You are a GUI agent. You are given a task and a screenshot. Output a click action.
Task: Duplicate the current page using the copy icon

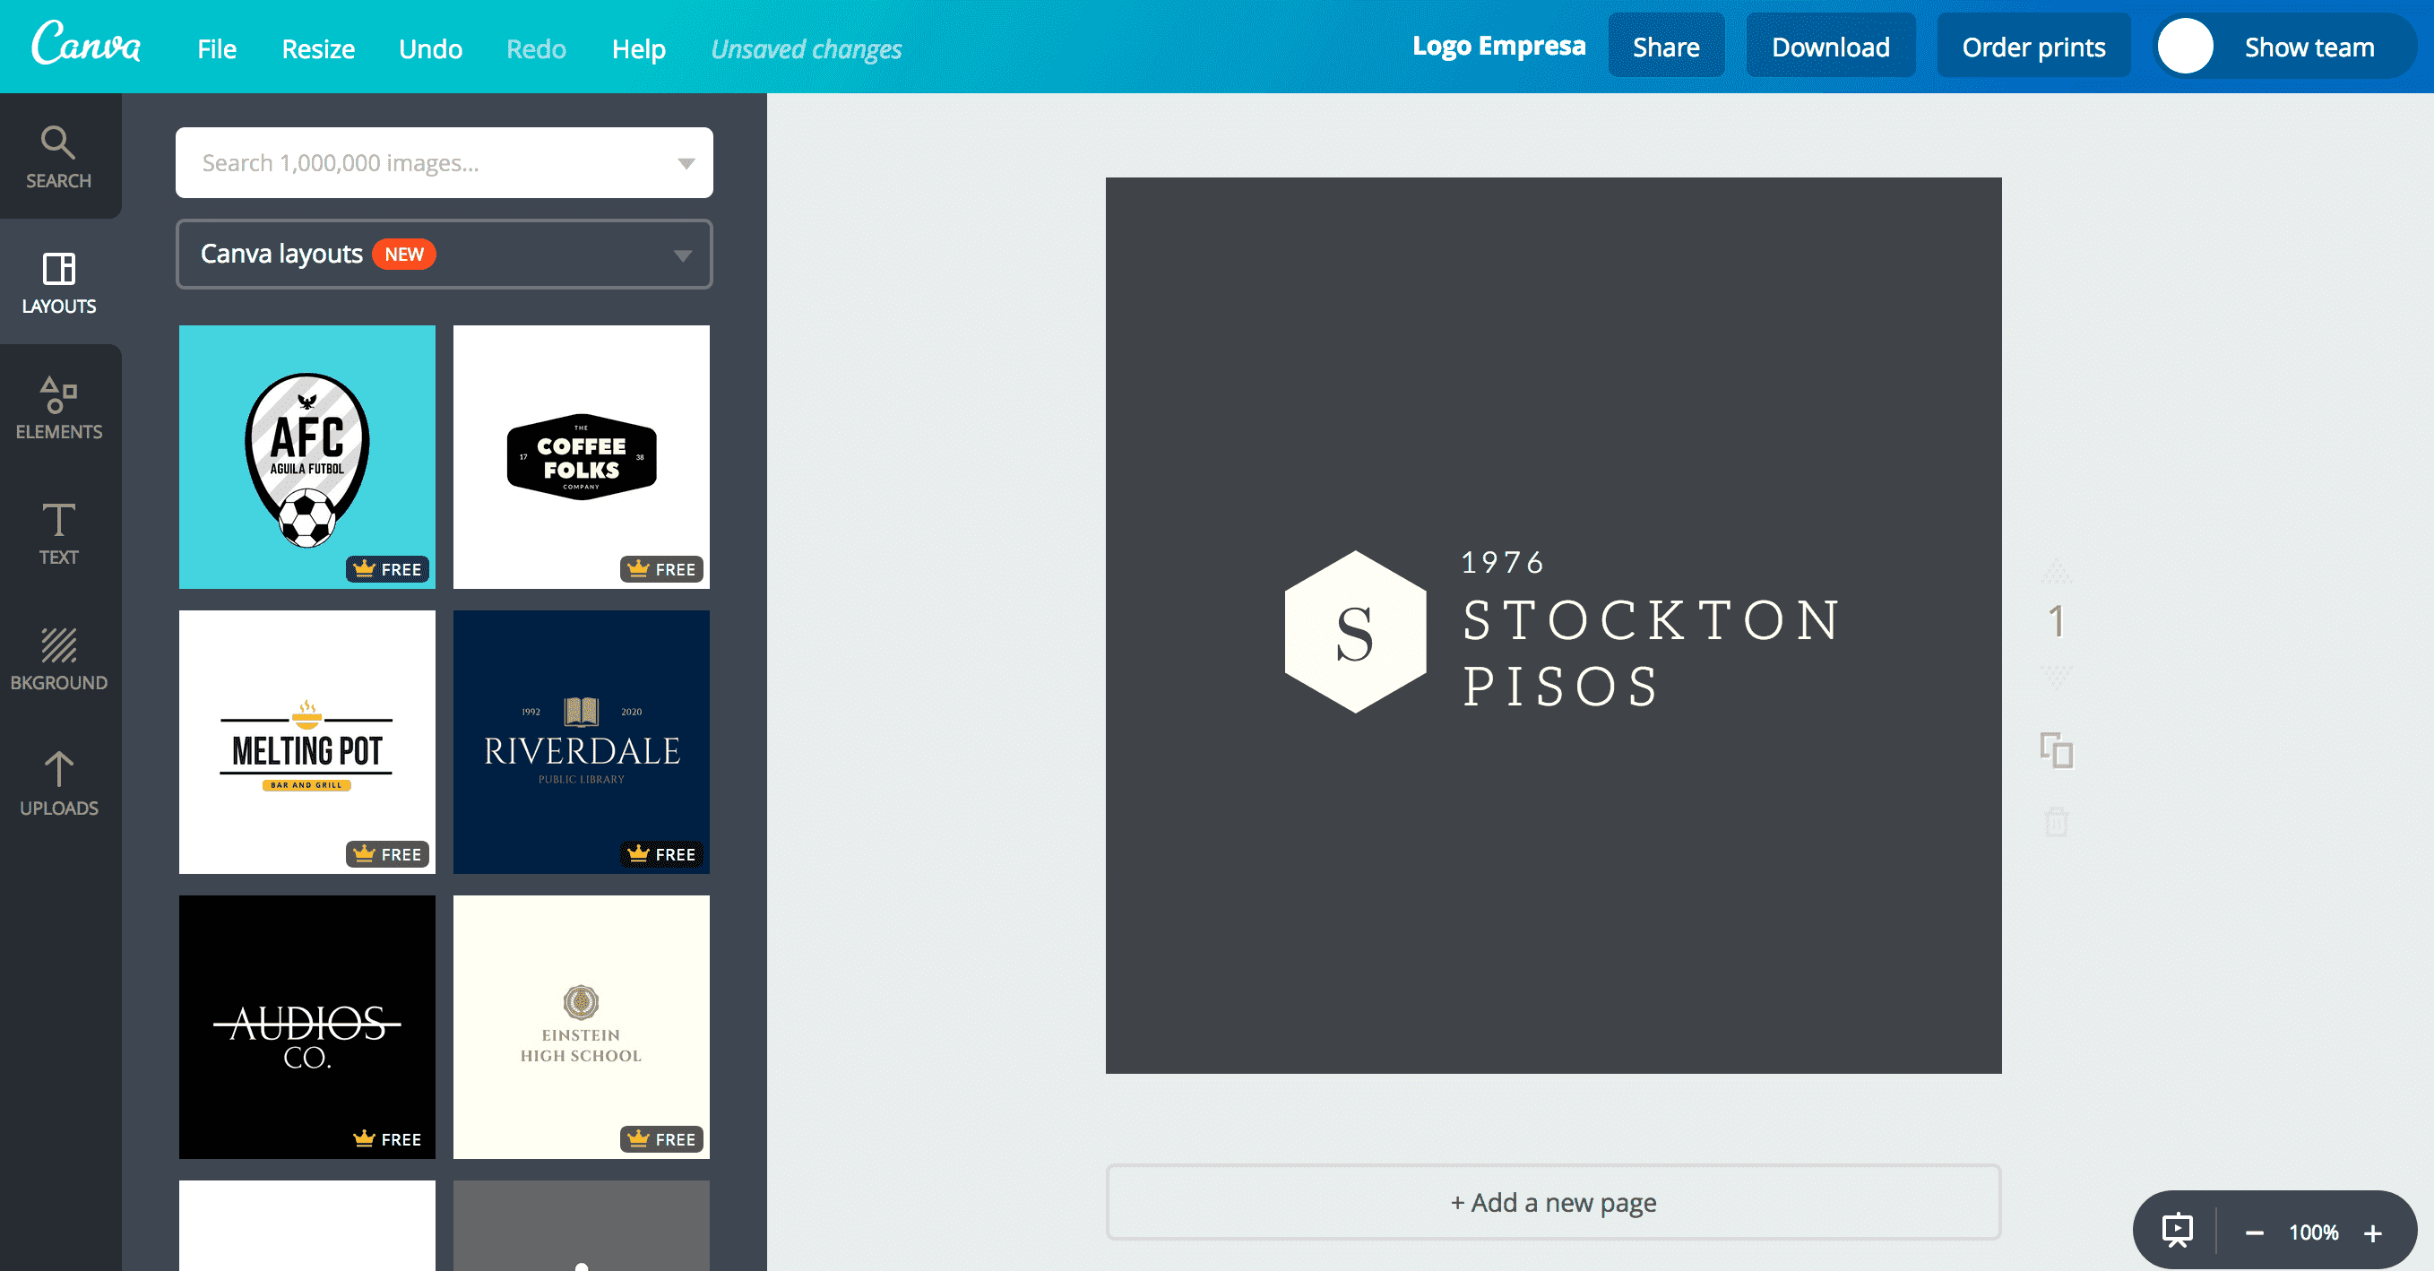(x=2056, y=750)
